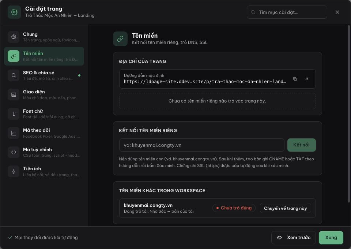
Task: Click the khuyenmai.congty.vn domain name
Action: click(148, 205)
